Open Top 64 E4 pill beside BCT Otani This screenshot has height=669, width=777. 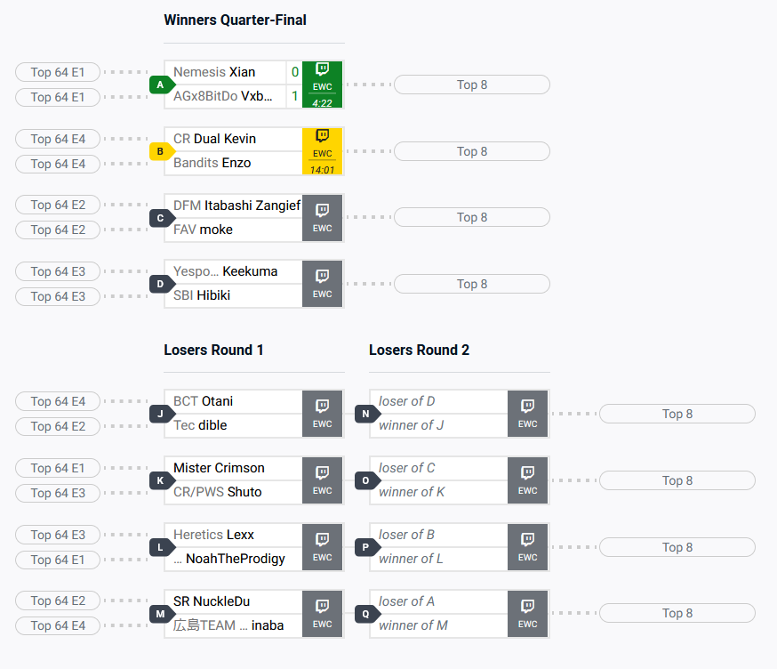tap(58, 401)
